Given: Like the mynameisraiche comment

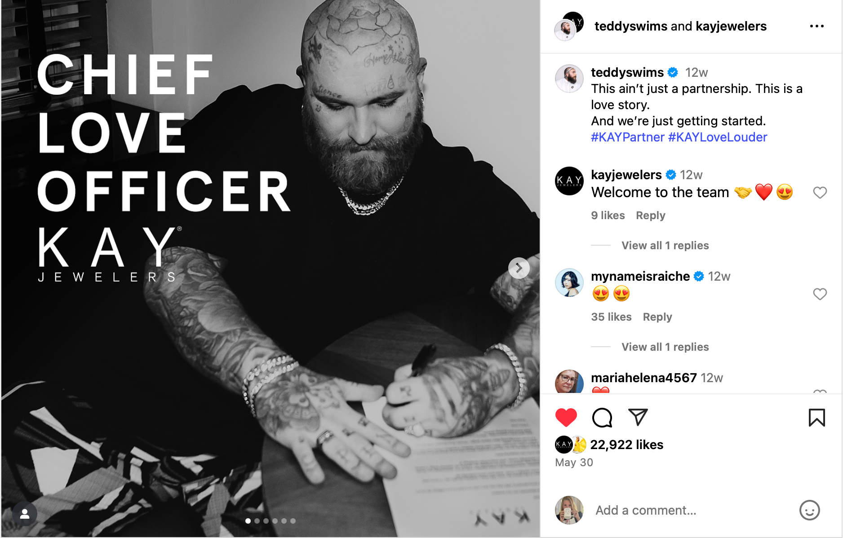Looking at the screenshot, I should click(820, 294).
